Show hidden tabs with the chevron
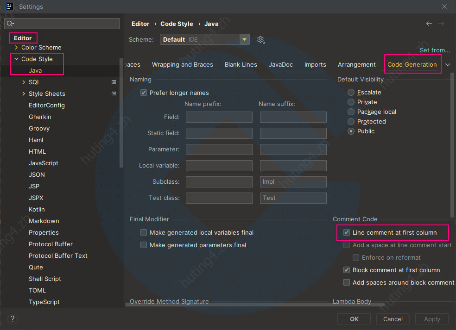 tap(448, 65)
